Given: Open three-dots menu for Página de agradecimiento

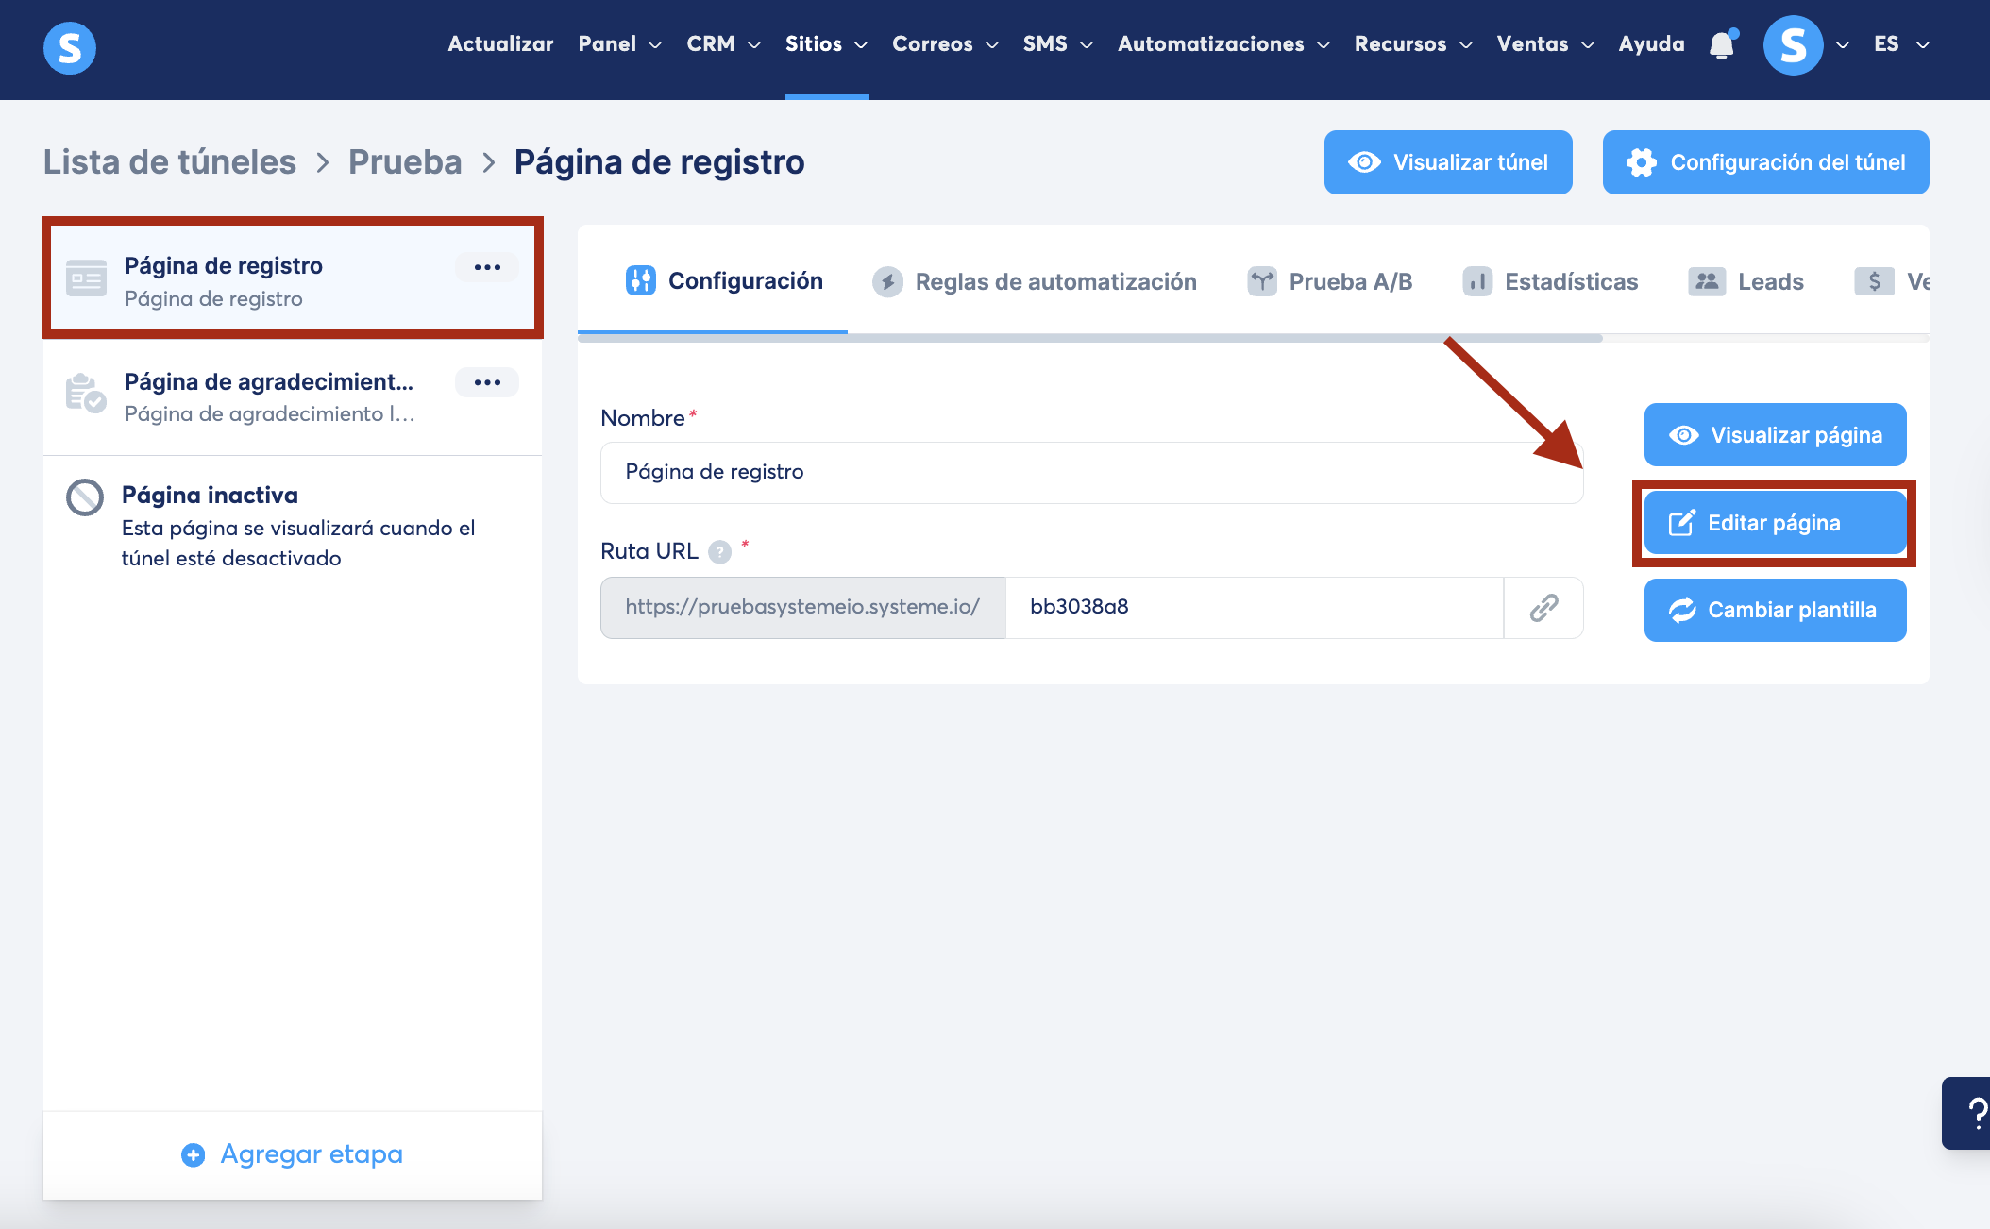Looking at the screenshot, I should pos(487,382).
